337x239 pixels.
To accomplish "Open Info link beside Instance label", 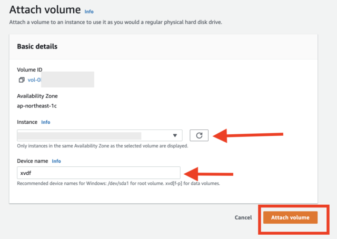I will (46, 122).
